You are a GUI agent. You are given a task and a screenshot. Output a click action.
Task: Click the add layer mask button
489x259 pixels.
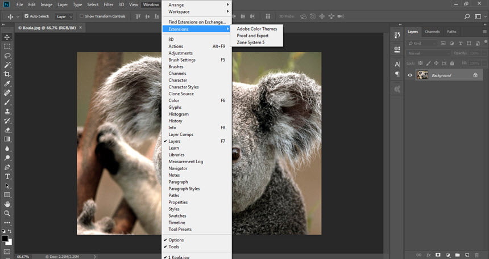438,255
